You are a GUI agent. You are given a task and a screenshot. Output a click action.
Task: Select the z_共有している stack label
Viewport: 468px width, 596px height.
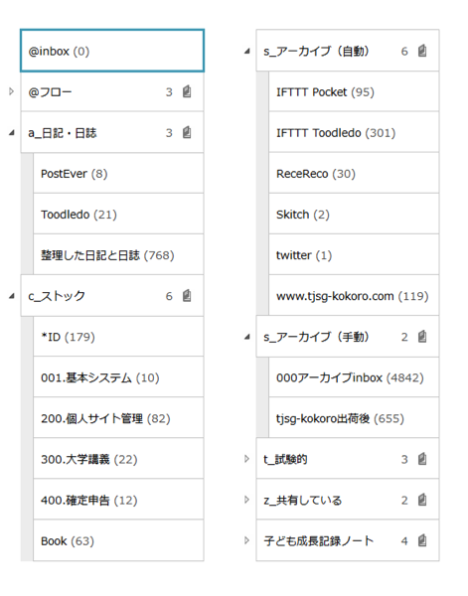pos(303,500)
